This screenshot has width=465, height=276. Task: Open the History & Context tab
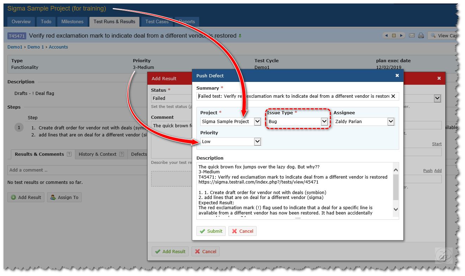[x=101, y=154]
